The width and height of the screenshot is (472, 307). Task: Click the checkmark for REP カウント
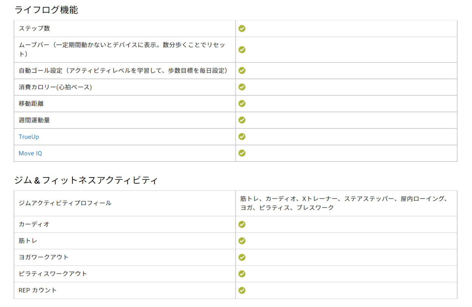tap(242, 291)
